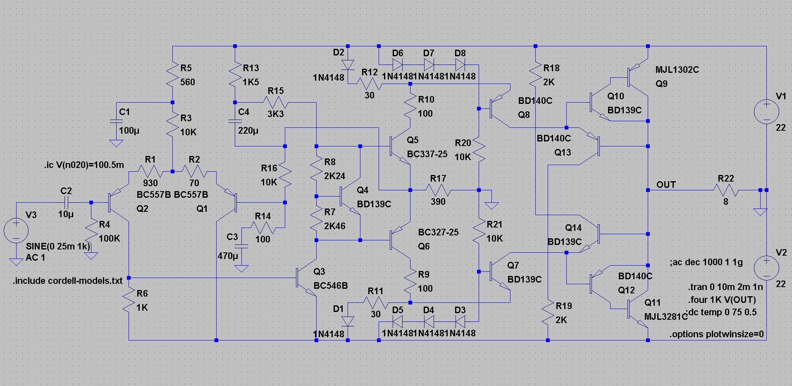Click the '.tran 0 10m 2m 1n' directive
The height and width of the screenshot is (386, 792).
(x=726, y=287)
